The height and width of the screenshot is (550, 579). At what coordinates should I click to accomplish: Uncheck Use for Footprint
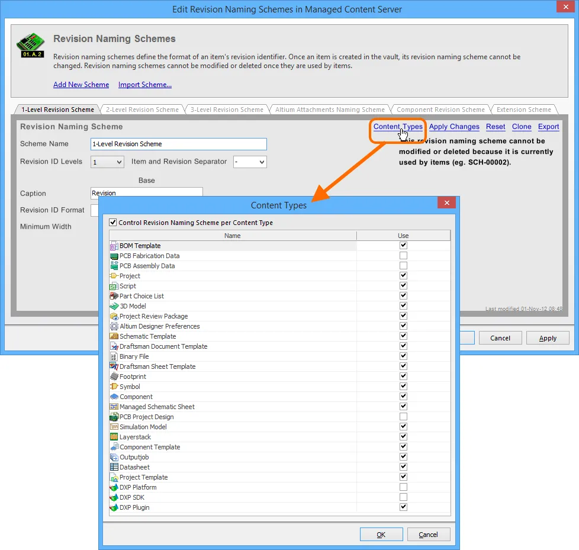(x=403, y=377)
